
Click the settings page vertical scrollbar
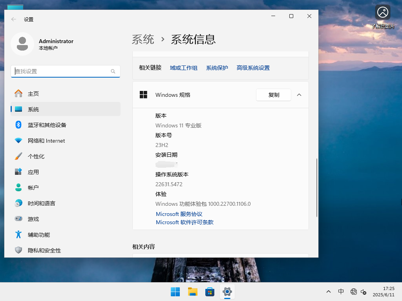click(x=317, y=188)
